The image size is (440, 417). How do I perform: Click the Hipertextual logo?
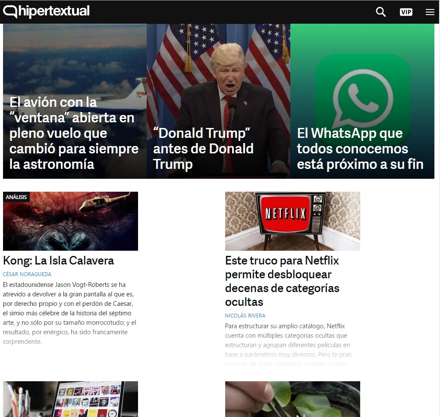(x=46, y=12)
